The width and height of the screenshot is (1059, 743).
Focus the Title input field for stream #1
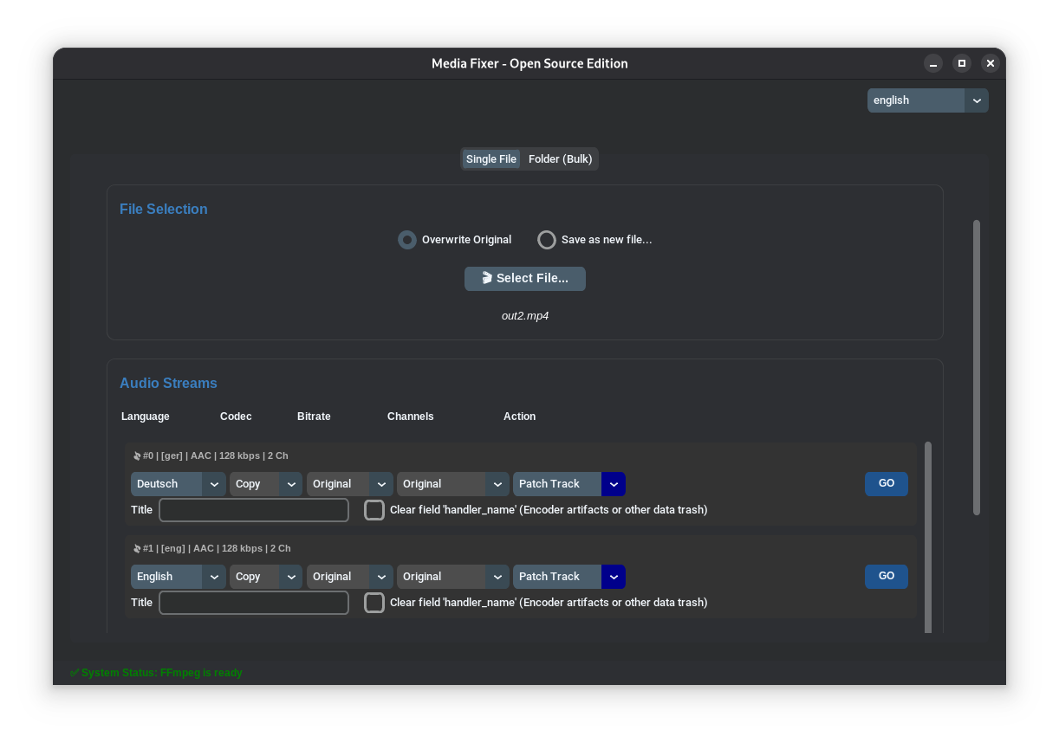[x=254, y=603]
